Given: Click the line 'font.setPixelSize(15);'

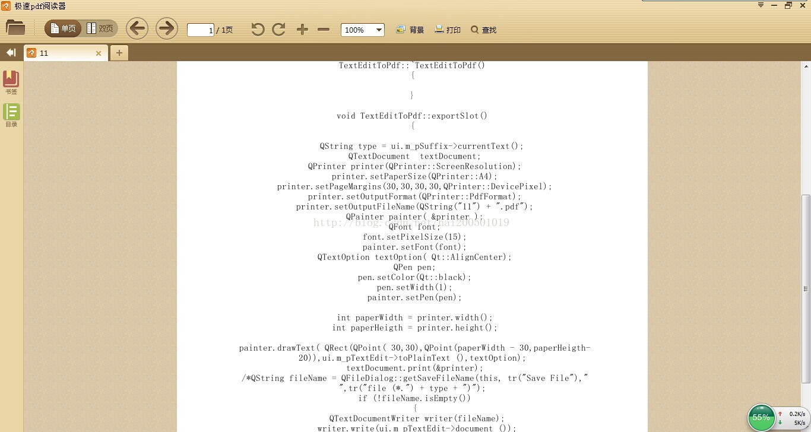Looking at the screenshot, I should [x=414, y=237].
